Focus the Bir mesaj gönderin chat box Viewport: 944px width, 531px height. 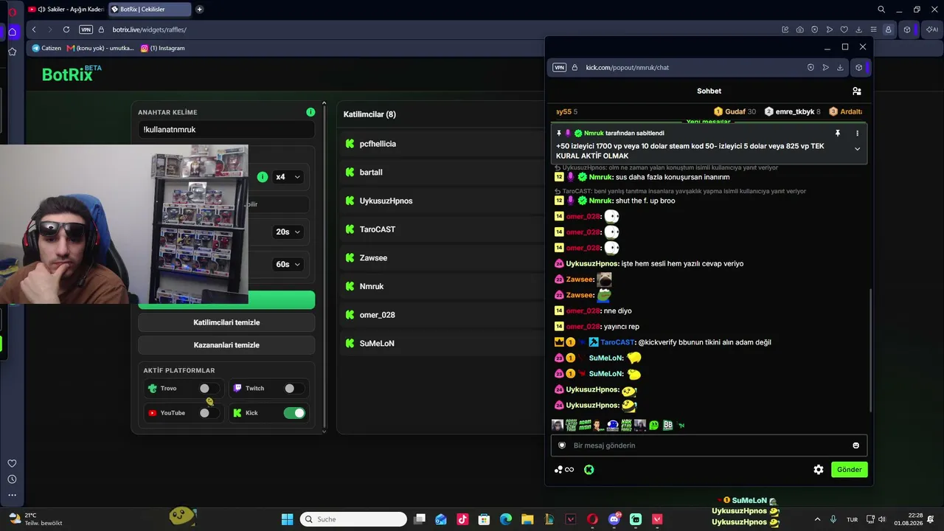tap(708, 445)
